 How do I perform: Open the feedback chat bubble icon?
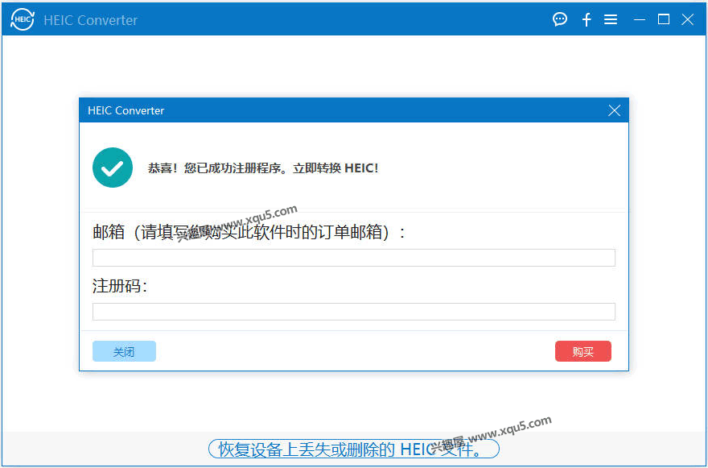(x=559, y=19)
